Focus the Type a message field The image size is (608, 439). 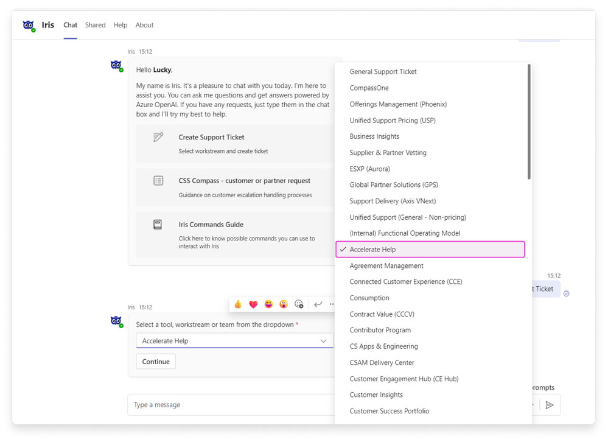point(232,405)
